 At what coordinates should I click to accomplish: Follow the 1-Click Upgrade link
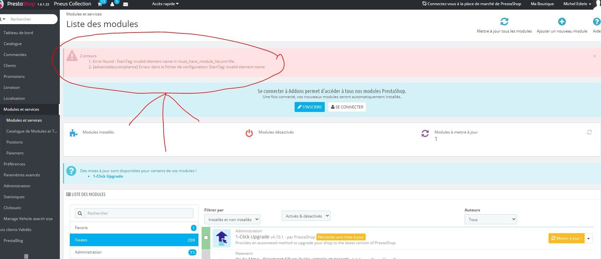[x=108, y=176]
